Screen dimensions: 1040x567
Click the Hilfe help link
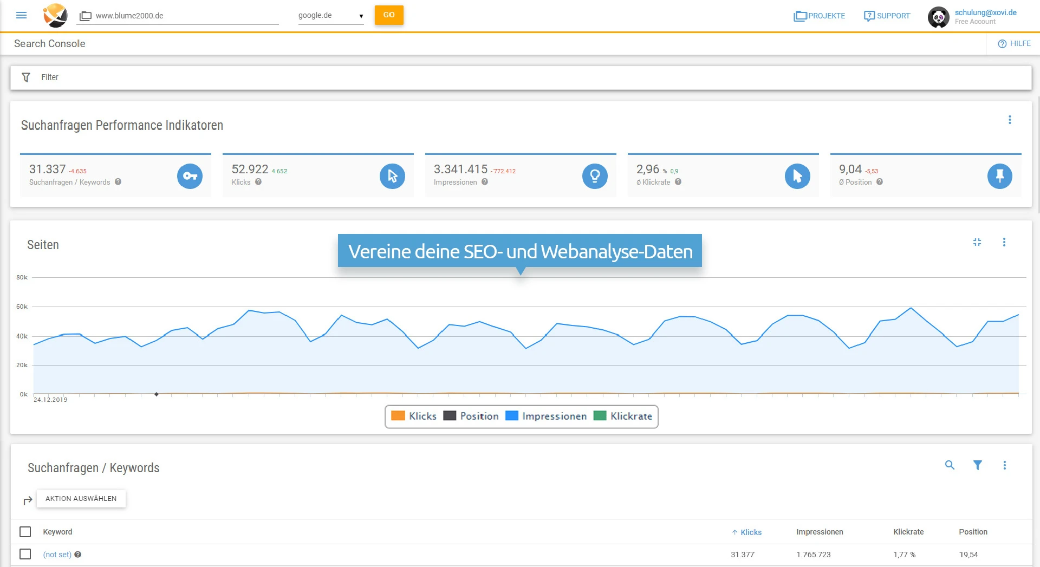click(x=1014, y=43)
